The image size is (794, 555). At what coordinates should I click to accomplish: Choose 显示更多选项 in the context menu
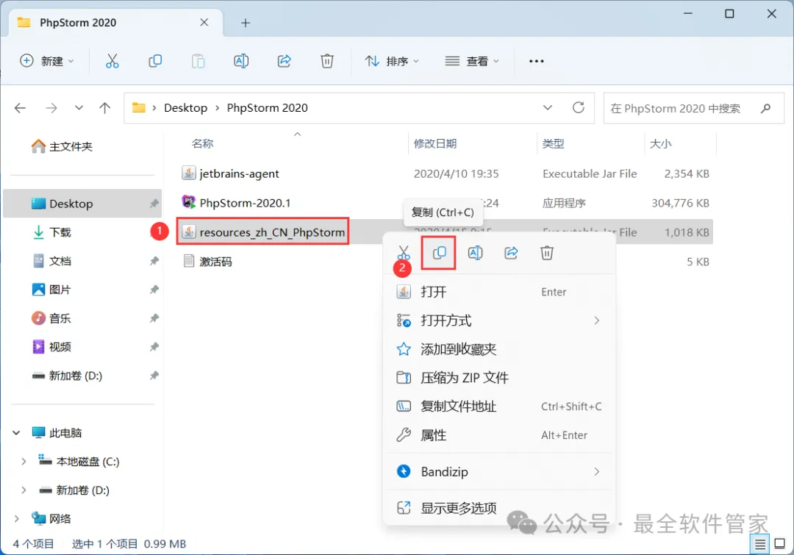(x=499, y=508)
